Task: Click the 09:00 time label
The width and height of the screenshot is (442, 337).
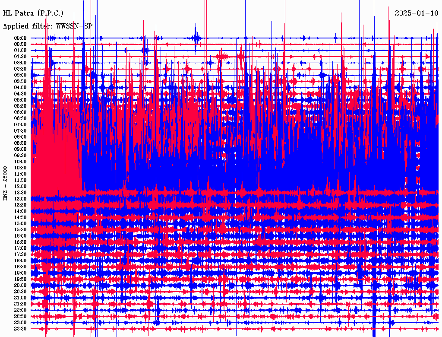Action: pyautogui.click(x=20, y=149)
